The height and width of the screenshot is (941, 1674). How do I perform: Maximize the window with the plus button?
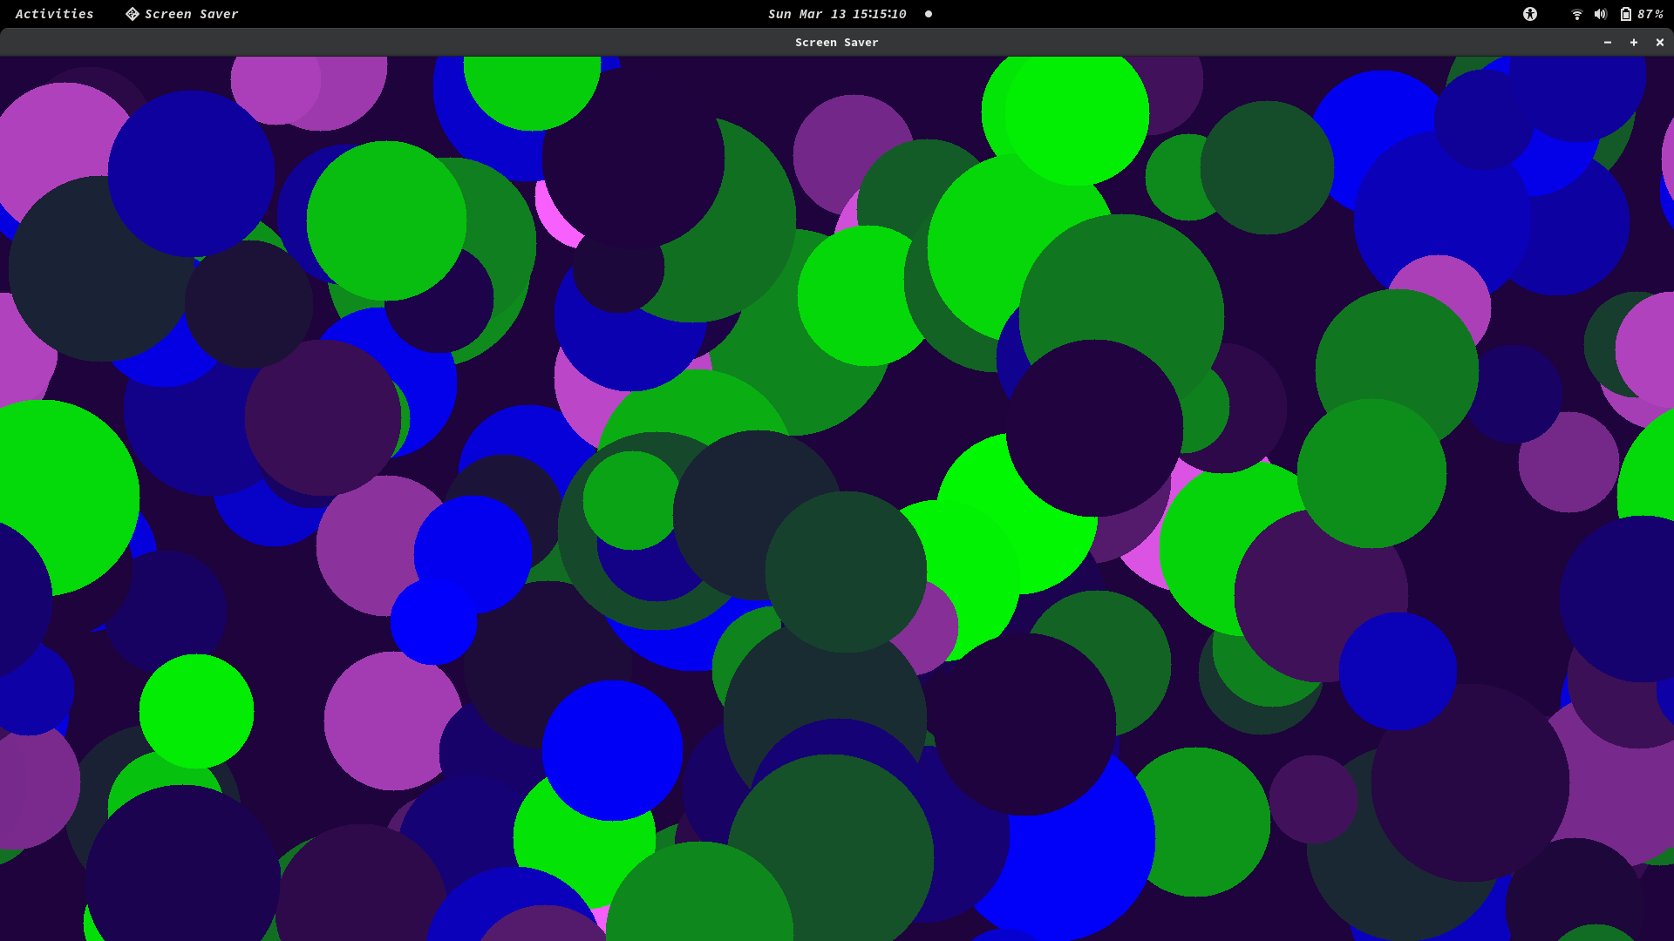pyautogui.click(x=1634, y=42)
